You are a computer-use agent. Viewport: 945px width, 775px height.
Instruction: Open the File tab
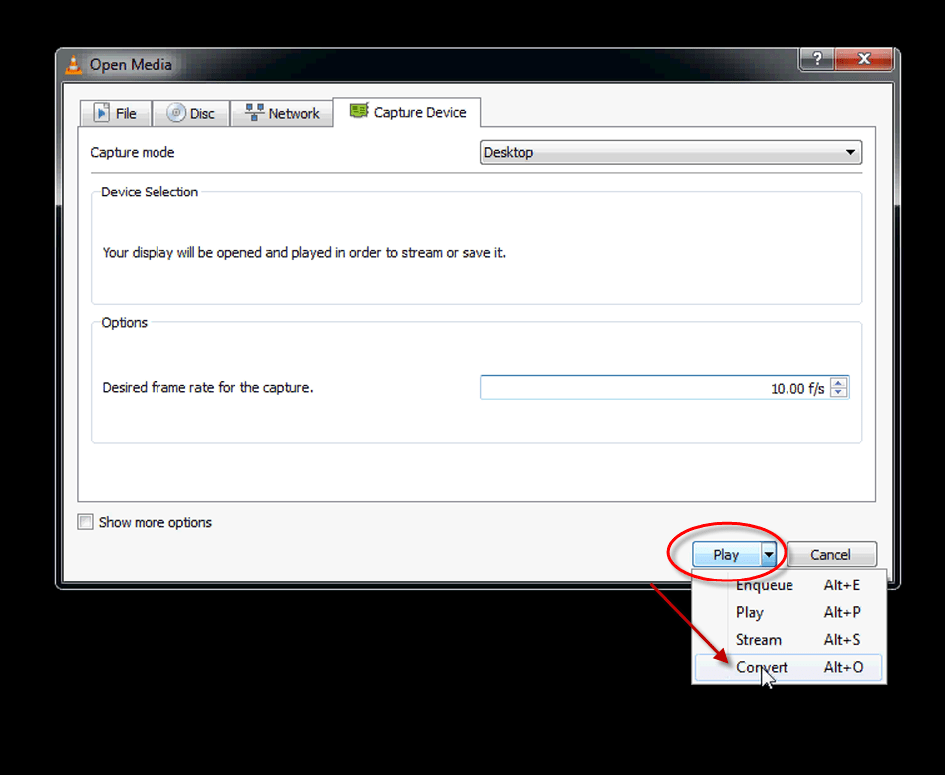115,113
